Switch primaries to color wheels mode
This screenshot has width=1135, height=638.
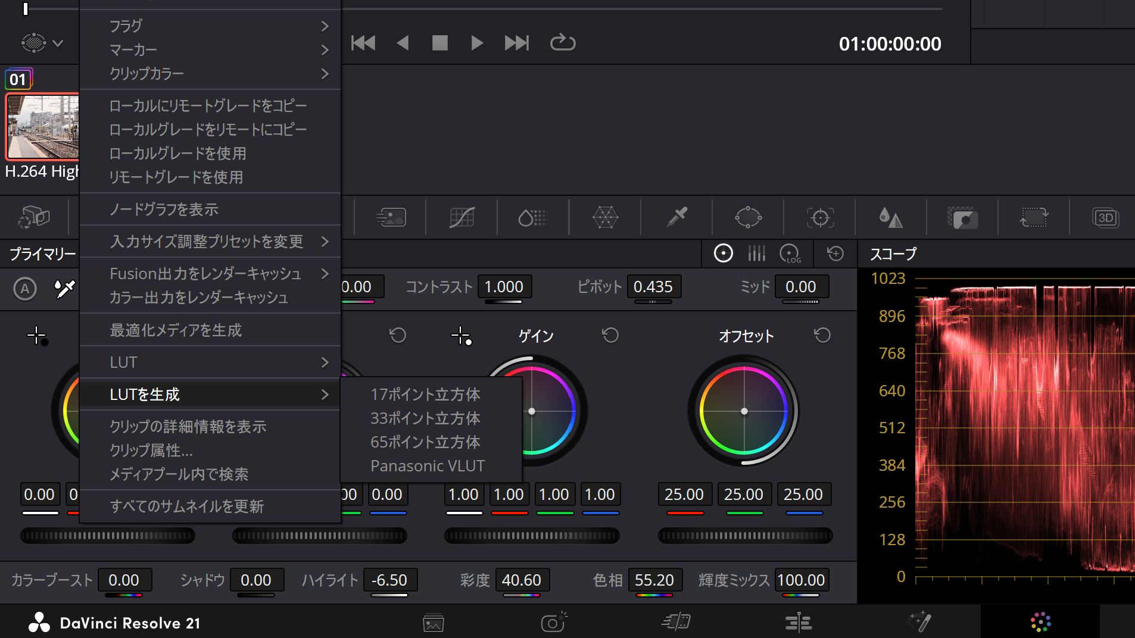(724, 254)
